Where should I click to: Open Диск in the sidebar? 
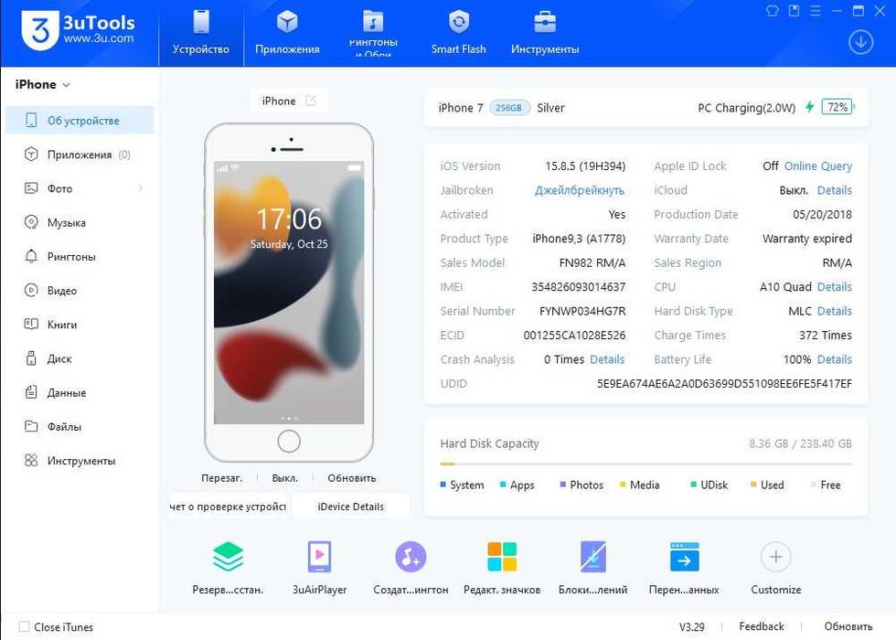tap(80, 358)
